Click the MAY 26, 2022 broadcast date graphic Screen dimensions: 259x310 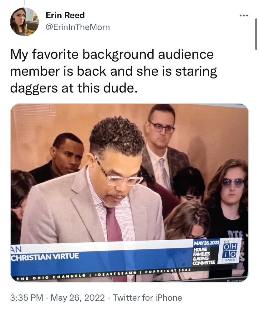coord(206,243)
